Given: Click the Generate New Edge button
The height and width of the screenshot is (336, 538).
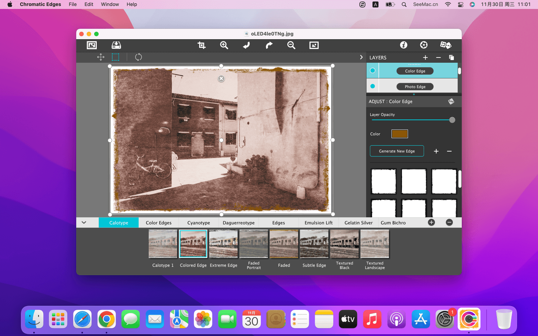Looking at the screenshot, I should click(397, 151).
